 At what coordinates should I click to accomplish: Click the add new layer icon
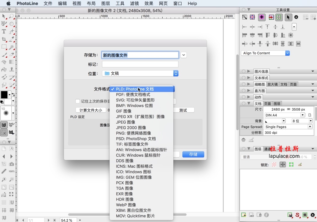pyautogui.click(x=244, y=215)
